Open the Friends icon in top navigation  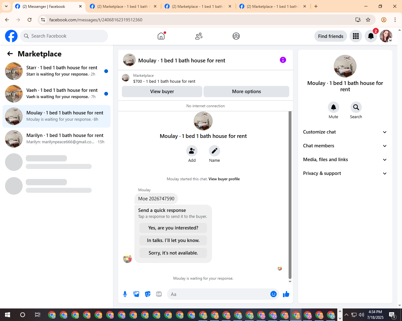[199, 36]
